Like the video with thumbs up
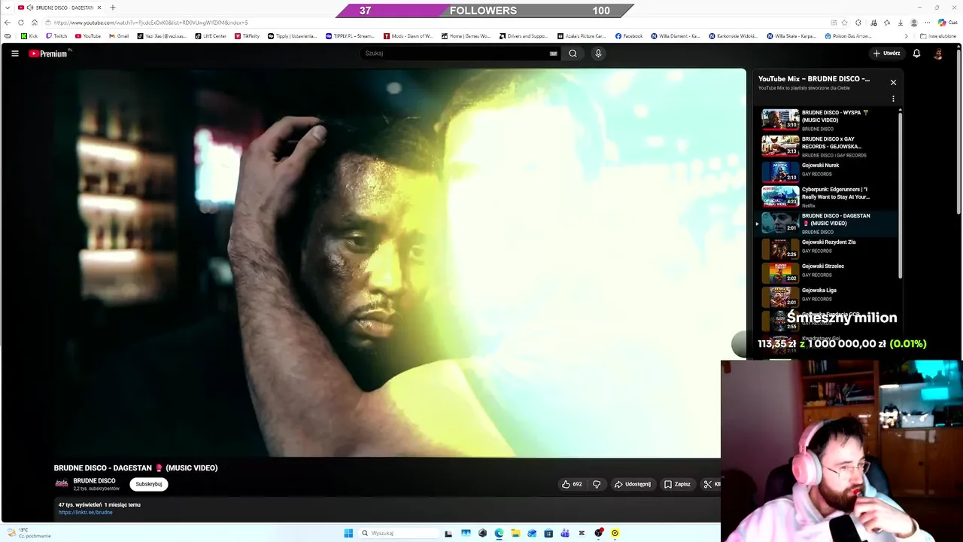Screen dimensions: 963x542 [x=571, y=484]
